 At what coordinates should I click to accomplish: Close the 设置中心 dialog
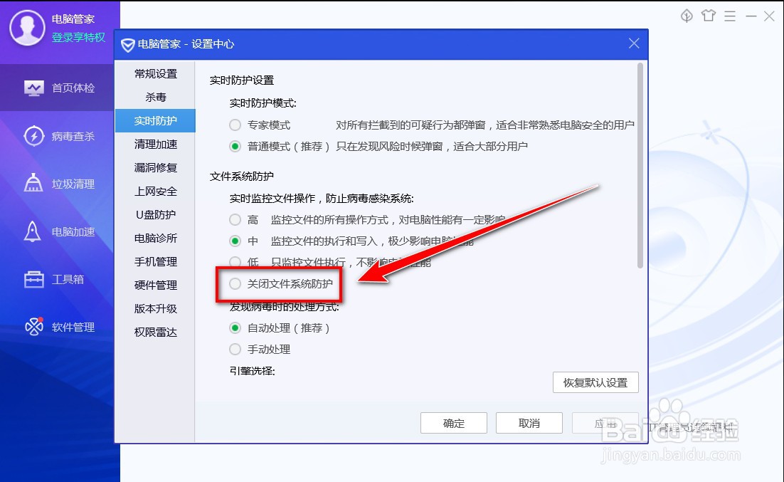[x=634, y=43]
